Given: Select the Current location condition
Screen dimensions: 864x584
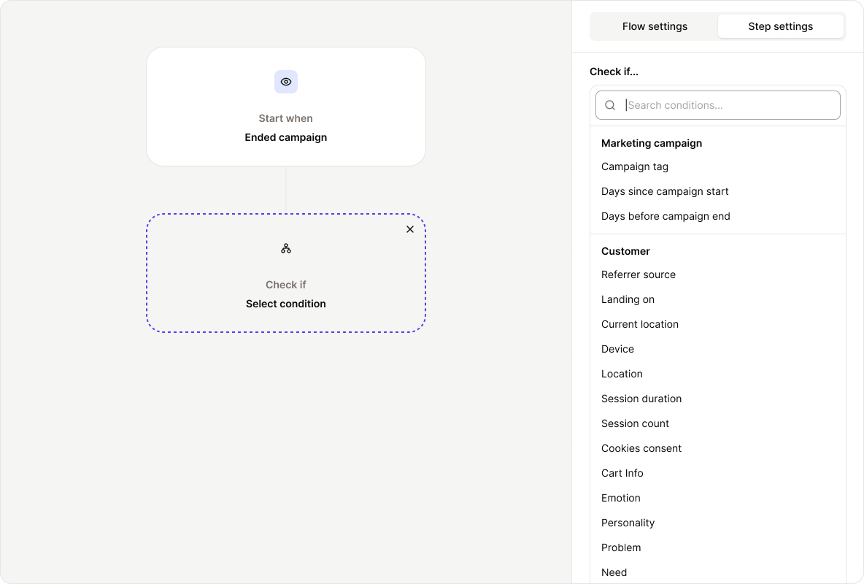Looking at the screenshot, I should click(x=640, y=324).
